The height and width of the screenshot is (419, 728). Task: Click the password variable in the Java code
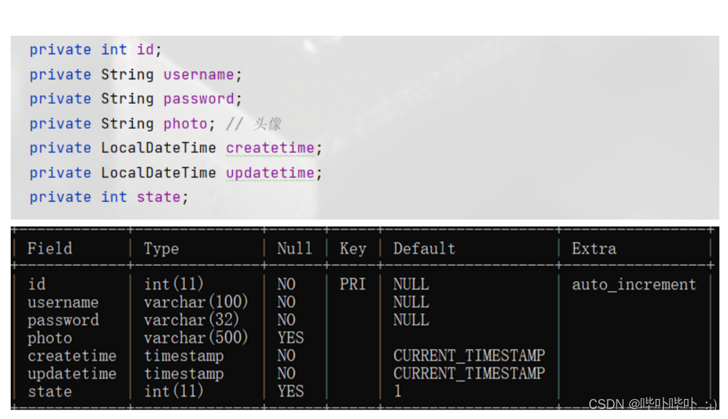[199, 99]
